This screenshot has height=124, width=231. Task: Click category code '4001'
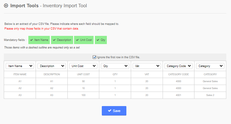click(178, 95)
